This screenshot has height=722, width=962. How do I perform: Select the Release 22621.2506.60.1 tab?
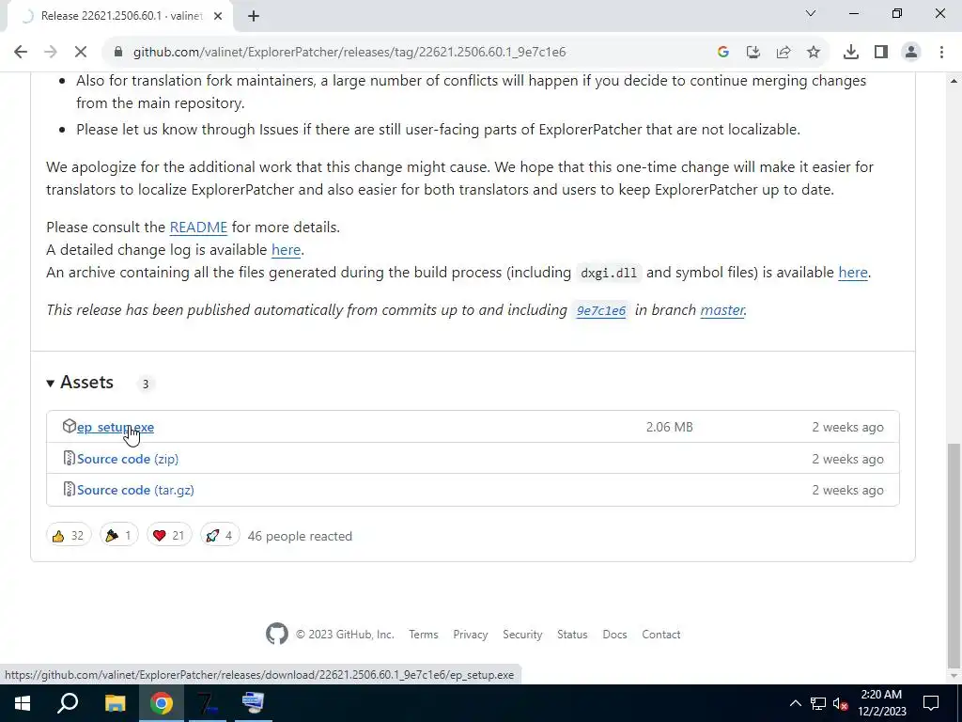[x=121, y=16]
